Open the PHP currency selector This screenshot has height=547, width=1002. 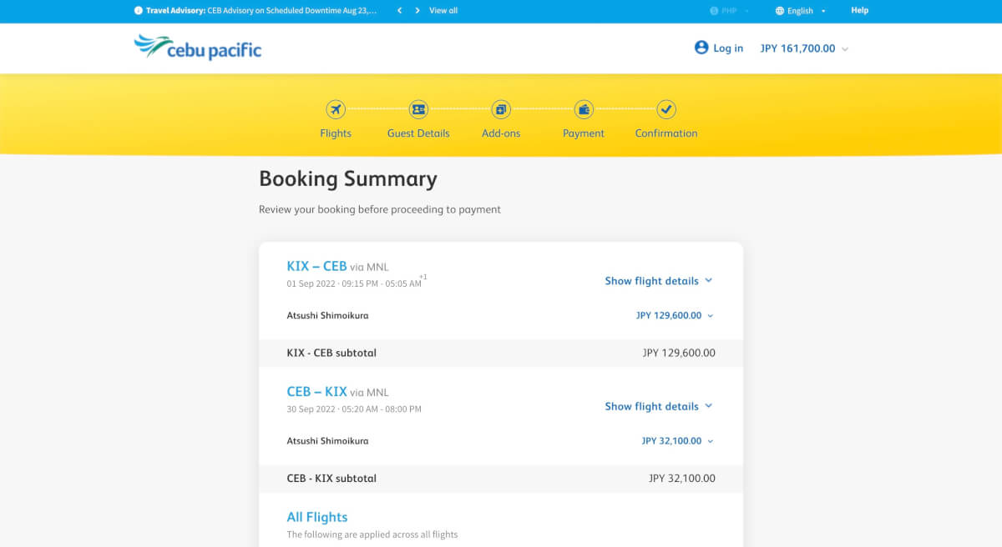click(728, 11)
